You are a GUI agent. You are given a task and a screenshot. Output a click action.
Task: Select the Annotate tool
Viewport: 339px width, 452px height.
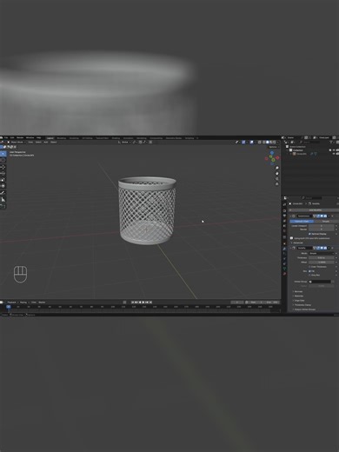click(3, 193)
